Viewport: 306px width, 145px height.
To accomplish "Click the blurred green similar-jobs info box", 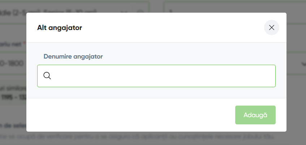I will pyautogui.click(x=13, y=92).
